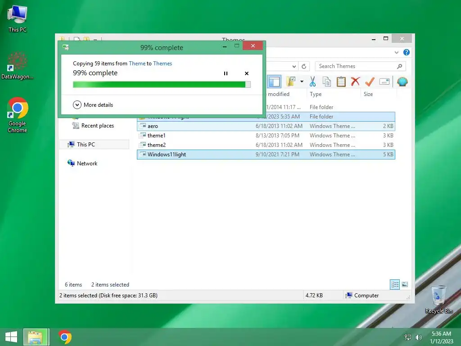Click the File Explorer taskbar button
Image resolution: width=461 pixels, height=346 pixels.
coord(36,337)
